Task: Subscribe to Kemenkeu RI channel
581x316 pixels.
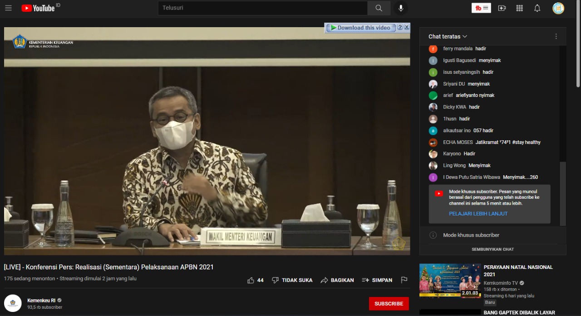Action: tap(389, 303)
